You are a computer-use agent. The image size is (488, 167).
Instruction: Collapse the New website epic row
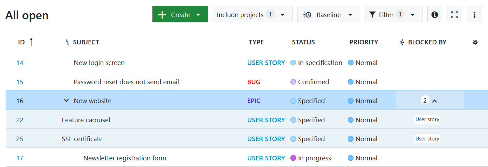pos(66,101)
